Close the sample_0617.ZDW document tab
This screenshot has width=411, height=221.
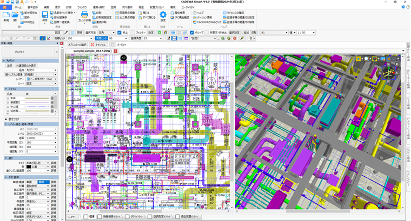tap(115, 50)
